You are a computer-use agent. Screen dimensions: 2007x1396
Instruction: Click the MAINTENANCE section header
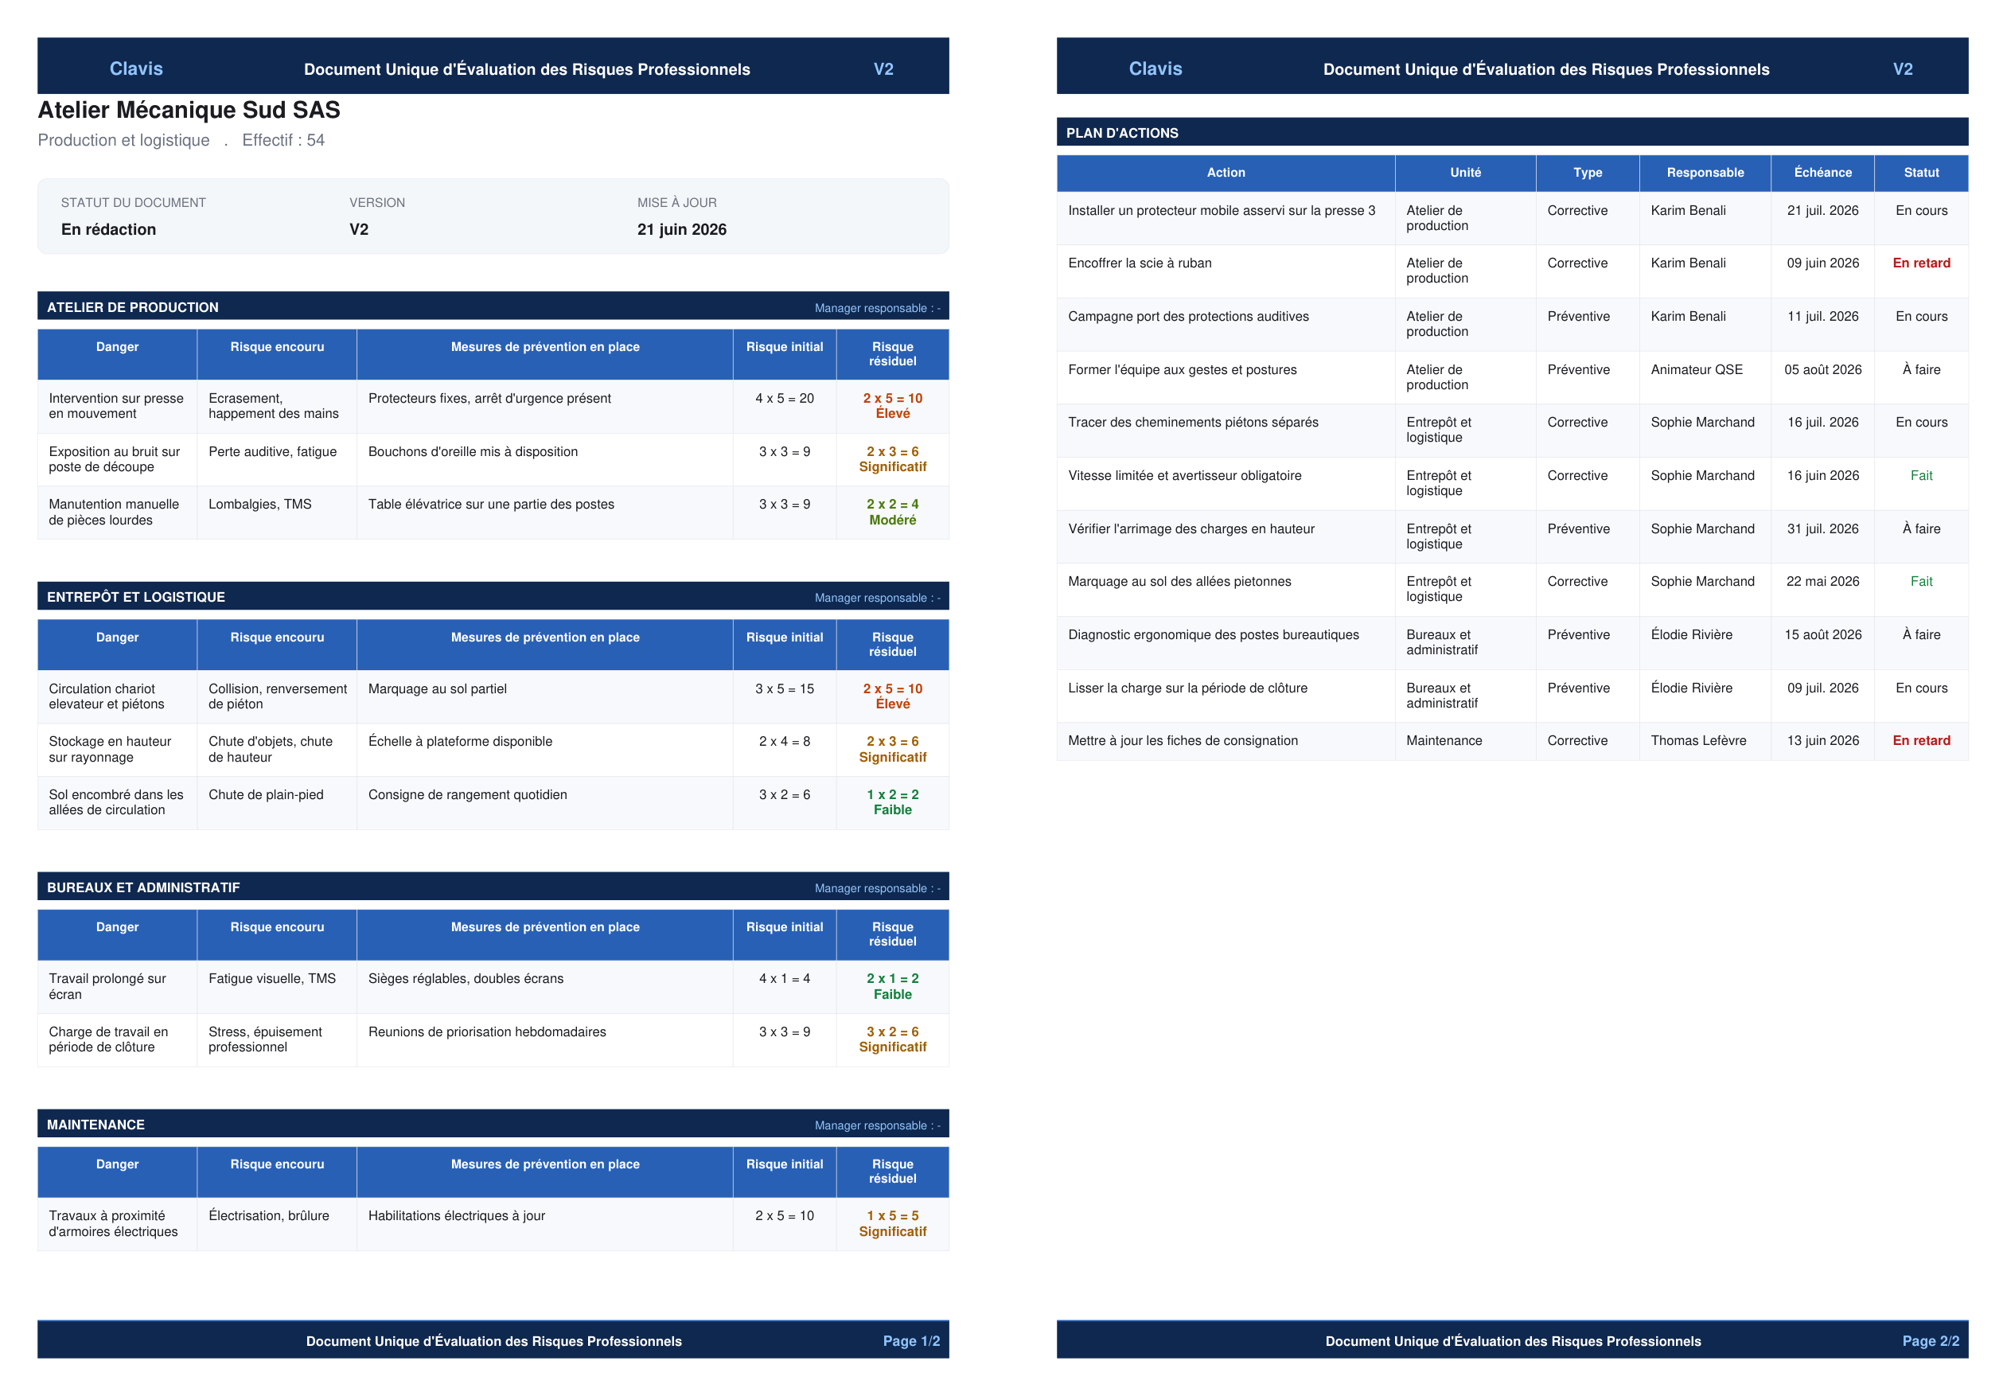(493, 1124)
